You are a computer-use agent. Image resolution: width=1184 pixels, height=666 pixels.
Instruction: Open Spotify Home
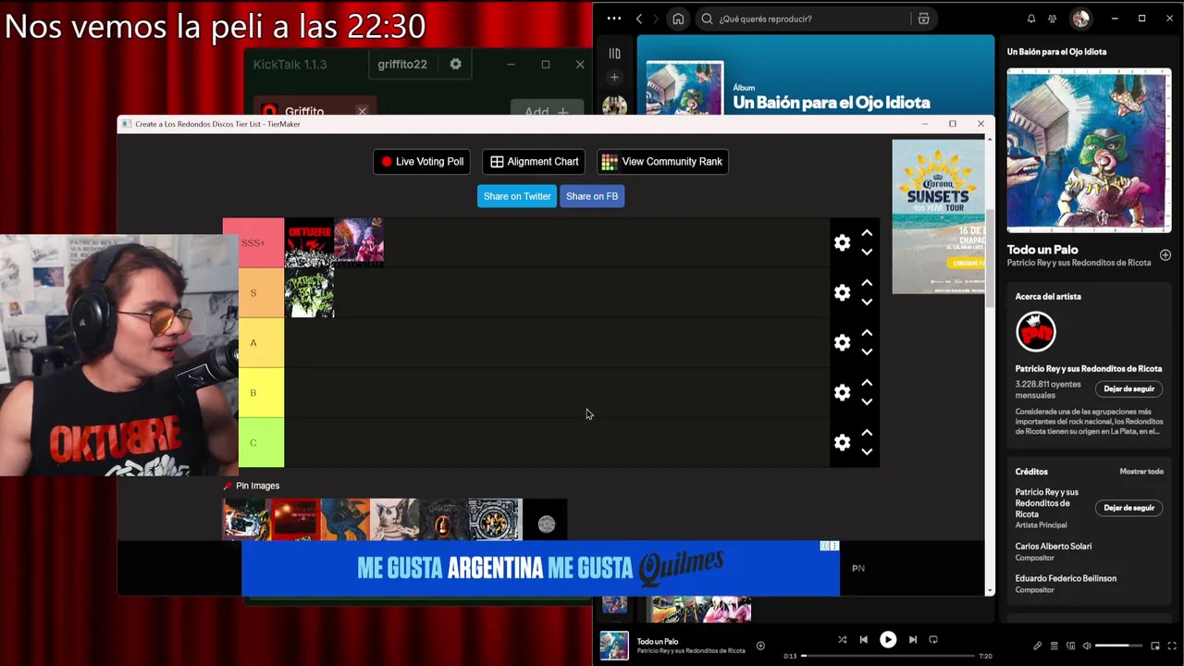[x=678, y=18]
